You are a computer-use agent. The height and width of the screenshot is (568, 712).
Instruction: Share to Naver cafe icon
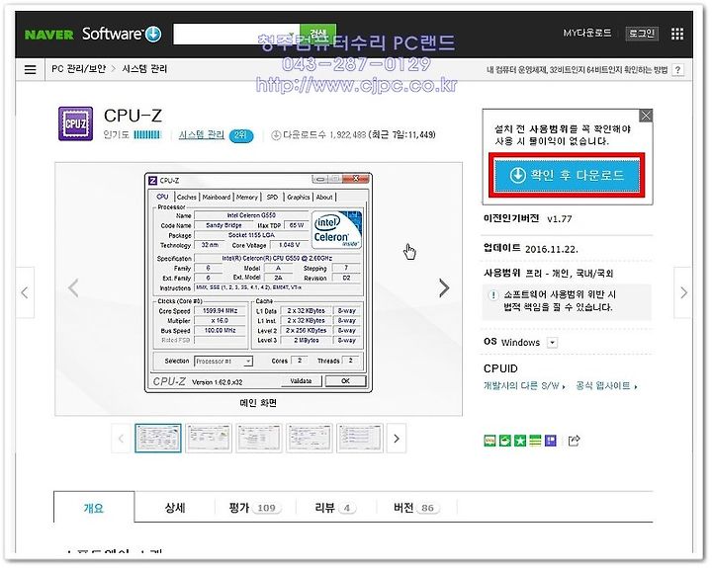point(505,441)
